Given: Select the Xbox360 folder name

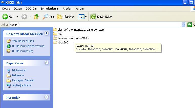Looking at the screenshot, I should tap(63, 42).
